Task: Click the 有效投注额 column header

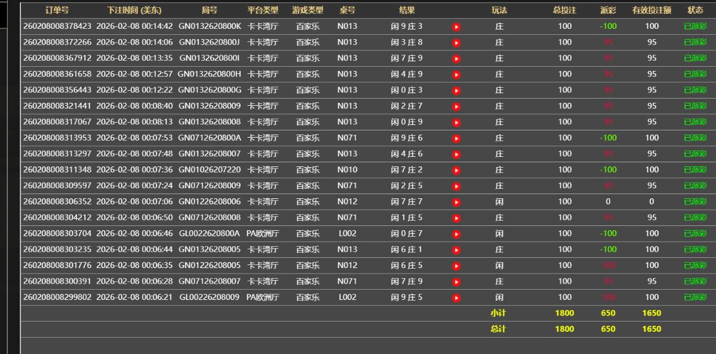Action: (x=652, y=10)
